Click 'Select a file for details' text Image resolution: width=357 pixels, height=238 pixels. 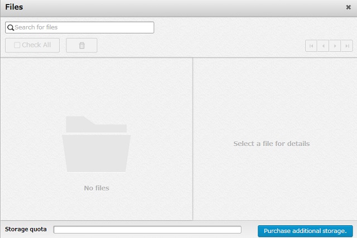tap(272, 144)
